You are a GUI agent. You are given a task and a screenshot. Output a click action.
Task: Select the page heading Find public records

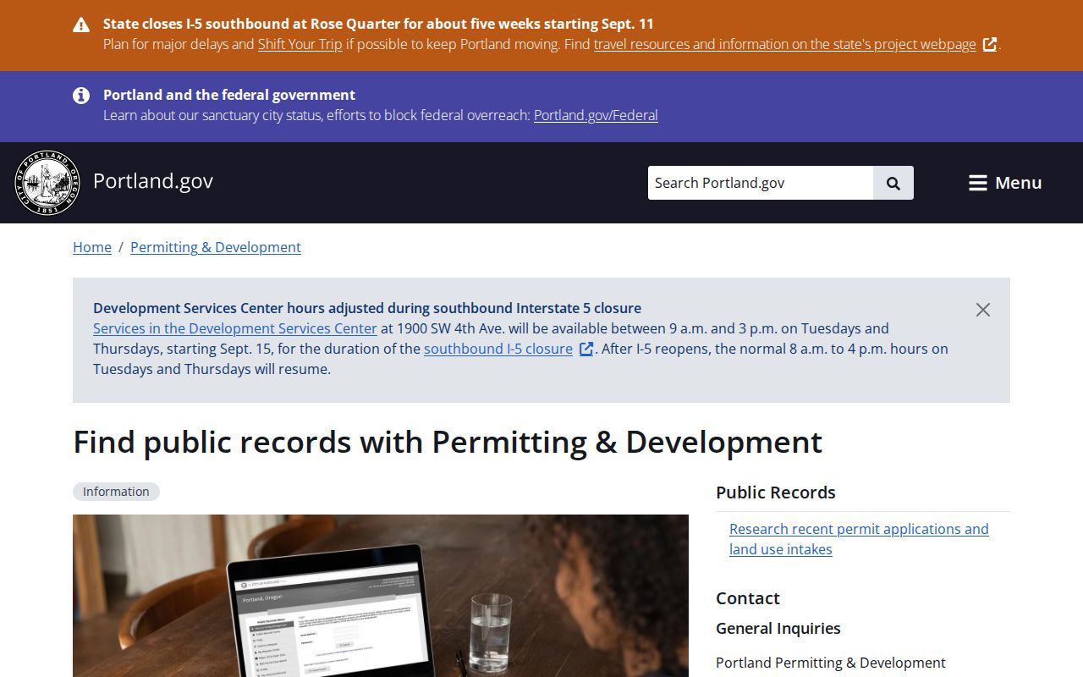click(x=448, y=443)
